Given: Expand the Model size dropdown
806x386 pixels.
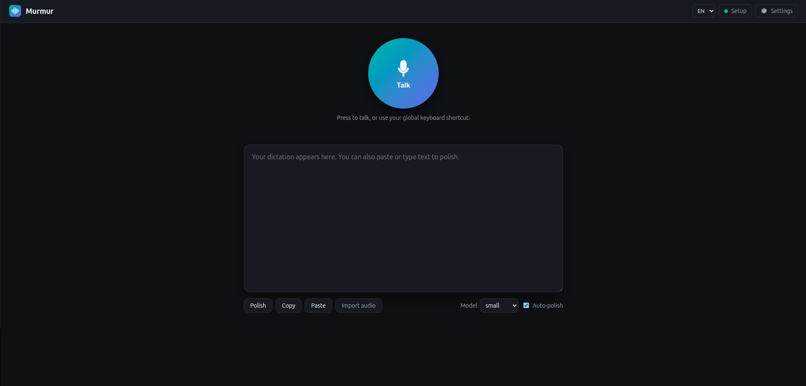Looking at the screenshot, I should coord(499,306).
